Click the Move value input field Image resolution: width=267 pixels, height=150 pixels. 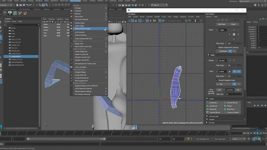tap(222, 30)
